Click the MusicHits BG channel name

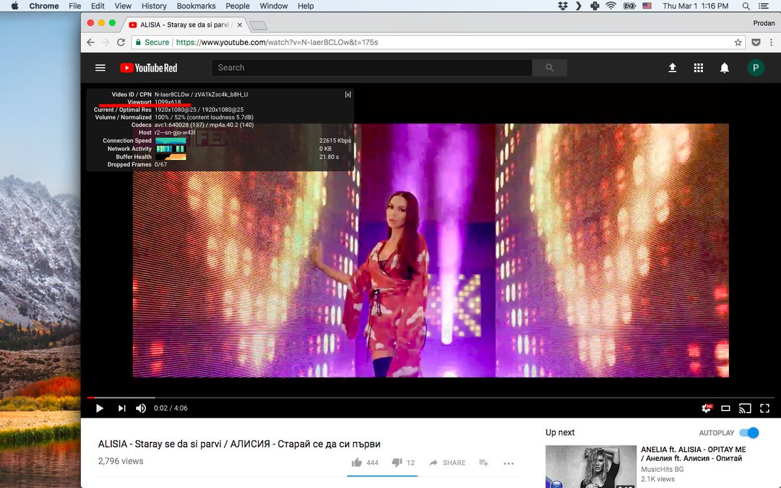point(662,469)
